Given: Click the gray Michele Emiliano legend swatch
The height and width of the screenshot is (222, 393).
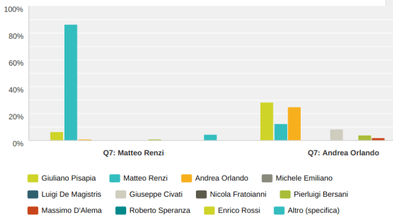Looking at the screenshot, I should (x=267, y=178).
